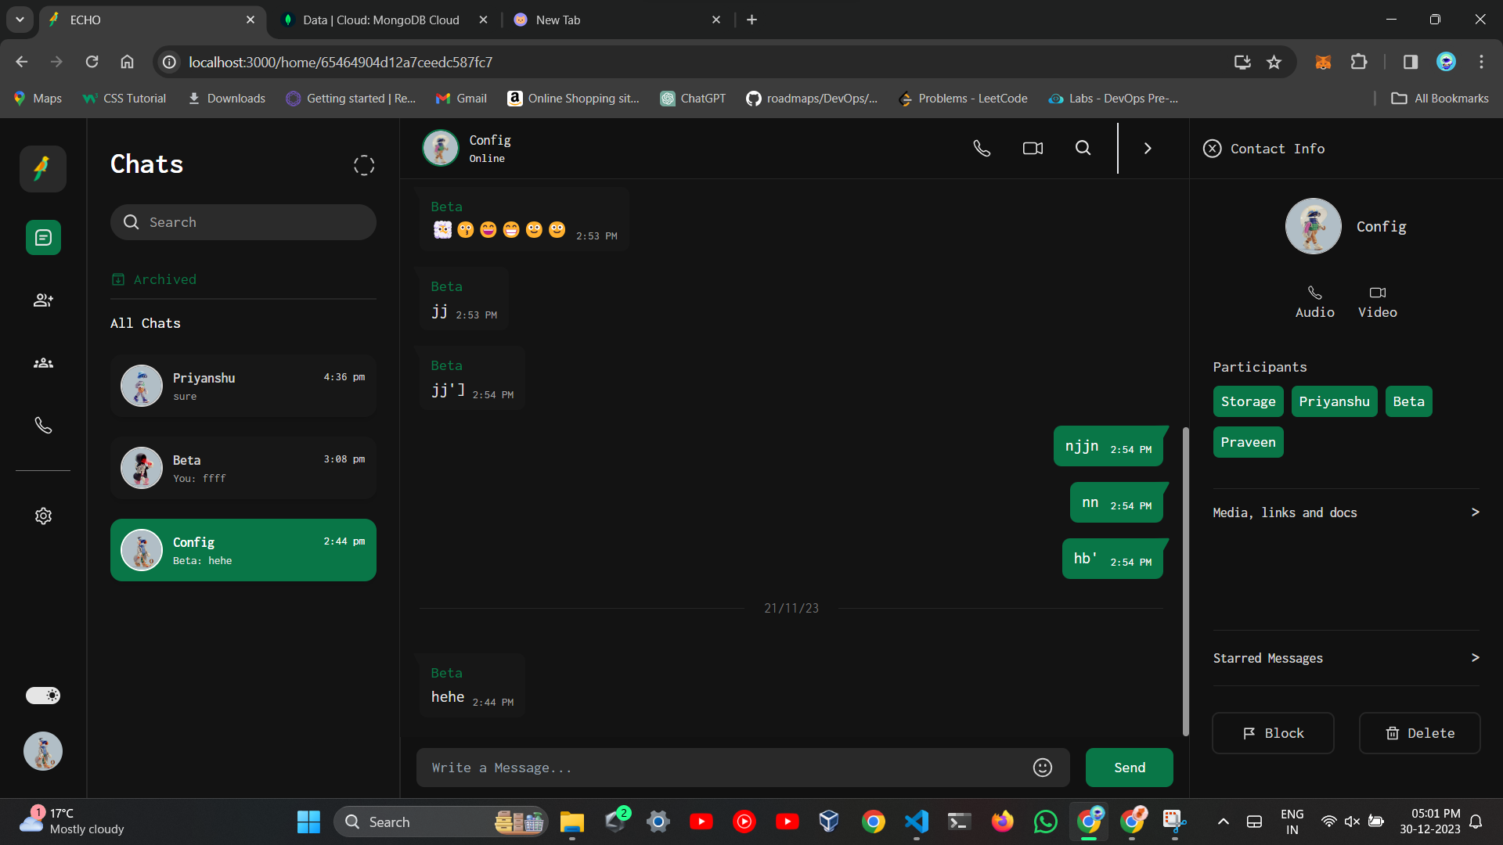The width and height of the screenshot is (1503, 845).
Task: Open the Beta chat conversation
Action: click(243, 468)
